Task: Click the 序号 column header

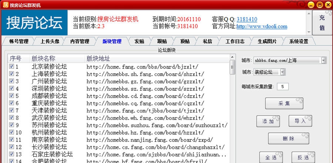Action: [x=19, y=59]
